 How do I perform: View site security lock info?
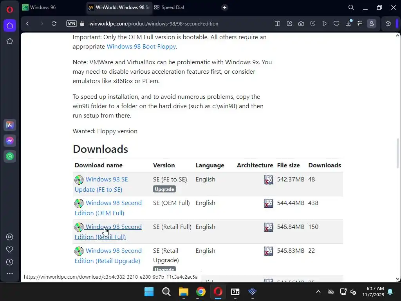[x=82, y=24]
